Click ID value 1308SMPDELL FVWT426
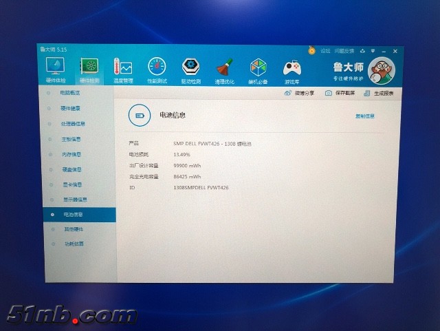440x331 pixels. (x=201, y=187)
